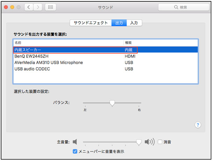Select the 出力 tab
This screenshot has height=161, width=213.
point(119,23)
